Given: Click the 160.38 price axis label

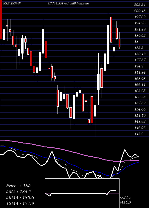Looking at the screenshot, I should point(140,97).
